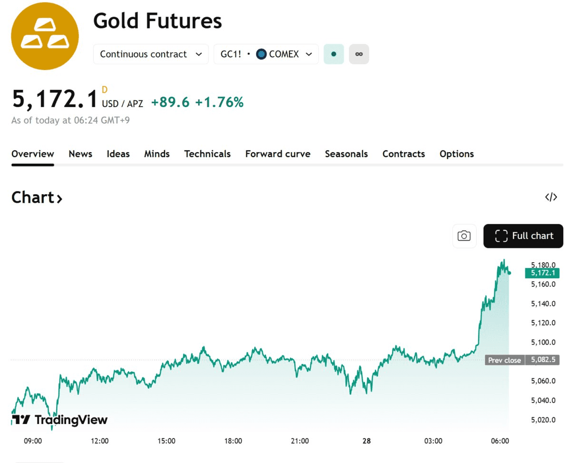Image resolution: width=571 pixels, height=463 pixels.
Task: Click the green market status dot icon
Action: (x=334, y=54)
